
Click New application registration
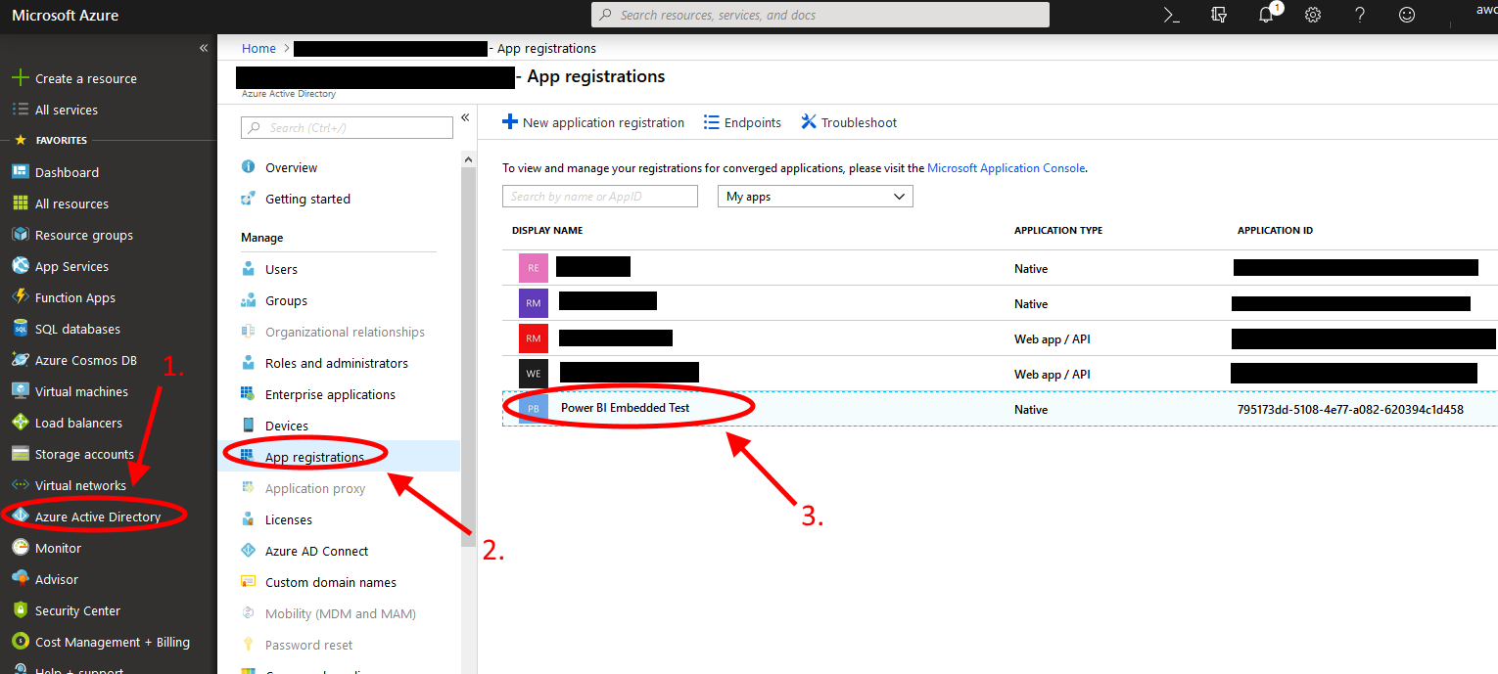(x=593, y=122)
